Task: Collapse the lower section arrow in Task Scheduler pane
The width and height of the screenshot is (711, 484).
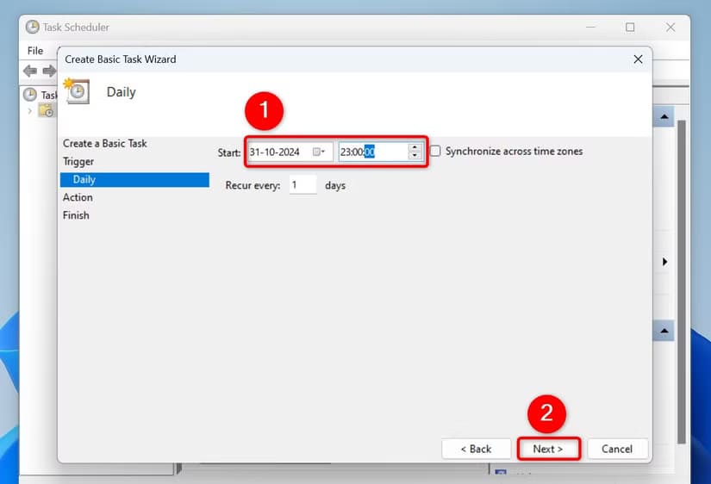Action: (664, 331)
